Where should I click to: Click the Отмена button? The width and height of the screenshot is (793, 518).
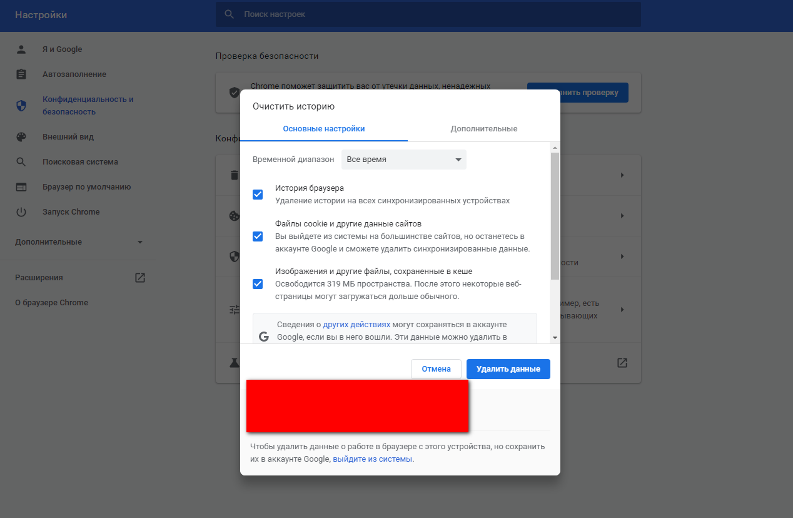click(436, 369)
